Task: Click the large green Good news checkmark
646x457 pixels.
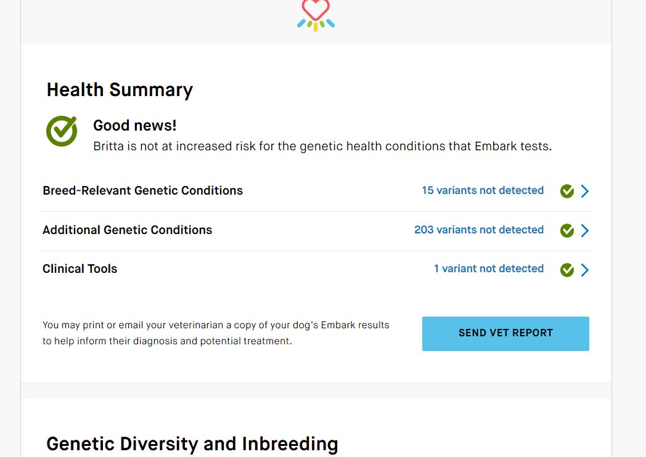Action: pos(62,131)
